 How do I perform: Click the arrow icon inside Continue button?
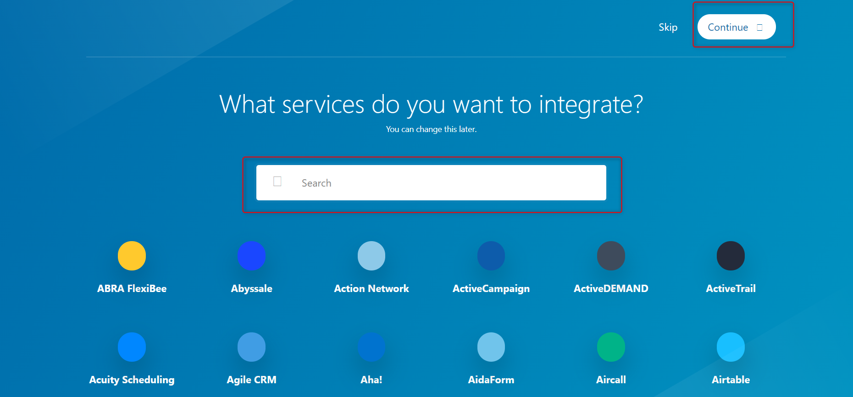coord(760,28)
